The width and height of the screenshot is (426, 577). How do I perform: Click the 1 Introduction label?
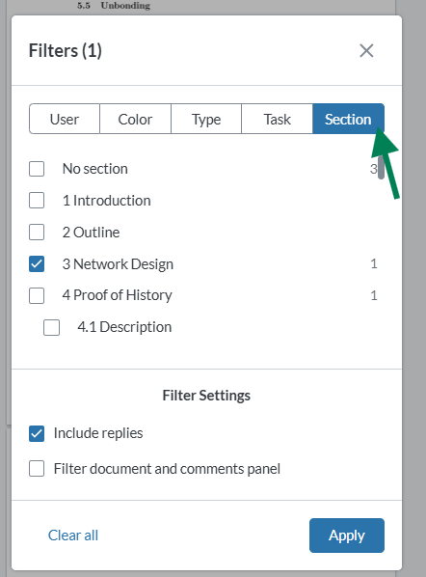(107, 201)
